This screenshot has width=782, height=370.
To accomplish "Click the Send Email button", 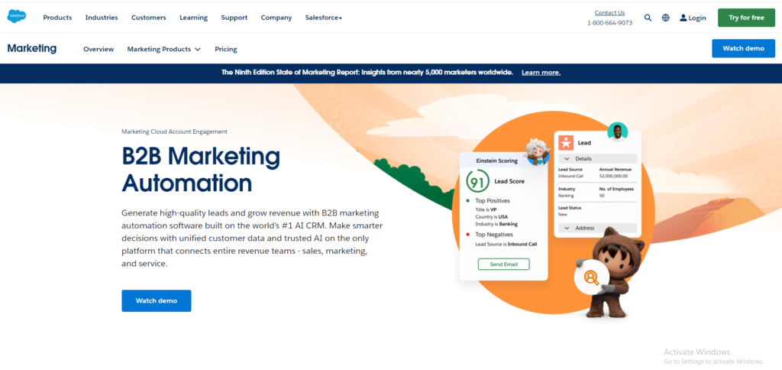I will (x=504, y=265).
